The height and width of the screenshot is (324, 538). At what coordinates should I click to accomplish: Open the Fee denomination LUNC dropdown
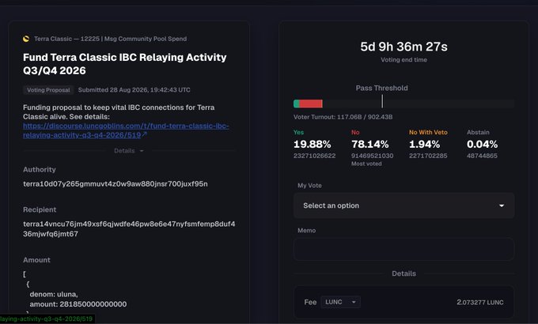(340, 302)
